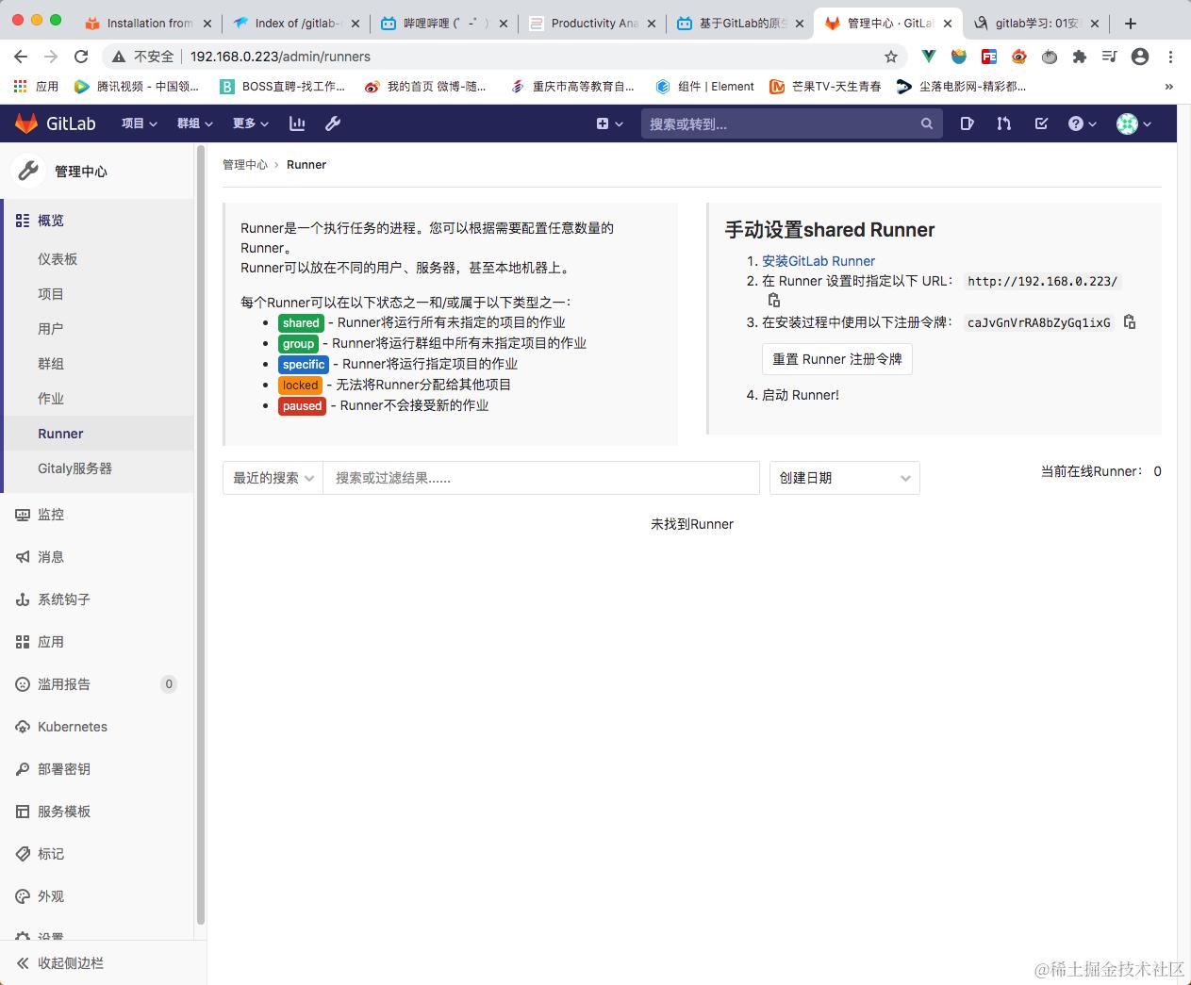Click the magnifier icon in search bar
This screenshot has height=985, width=1191.
(926, 123)
